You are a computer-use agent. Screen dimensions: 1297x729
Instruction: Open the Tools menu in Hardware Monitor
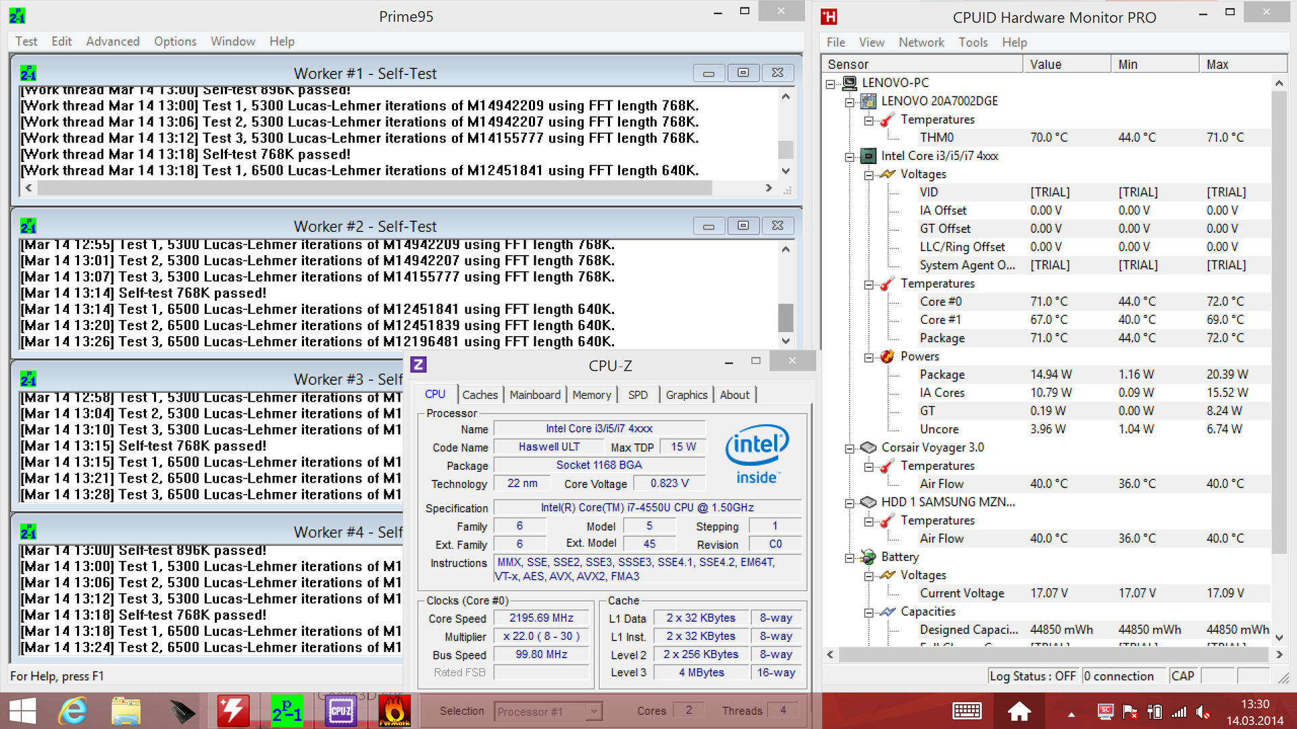[973, 43]
